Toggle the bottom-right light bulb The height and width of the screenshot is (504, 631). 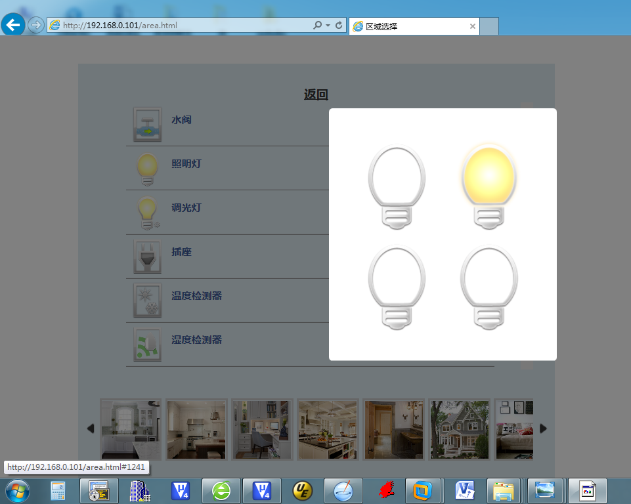pos(489,287)
